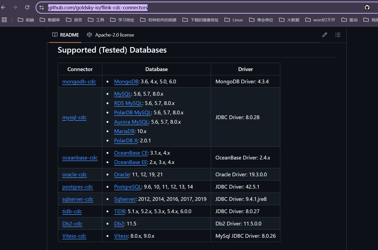The image size is (378, 250).
Task: Open the bookmarks apps grid icon
Action: pyautogui.click(x=4, y=19)
